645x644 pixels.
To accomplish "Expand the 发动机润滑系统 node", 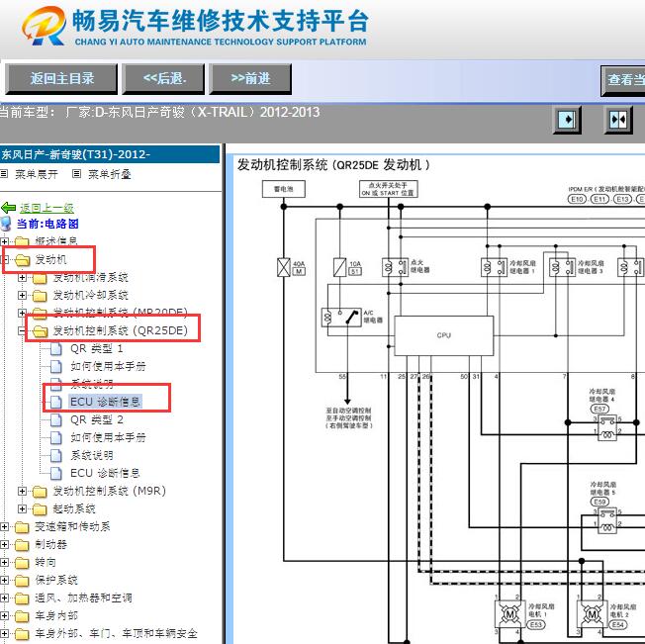I will (22, 278).
